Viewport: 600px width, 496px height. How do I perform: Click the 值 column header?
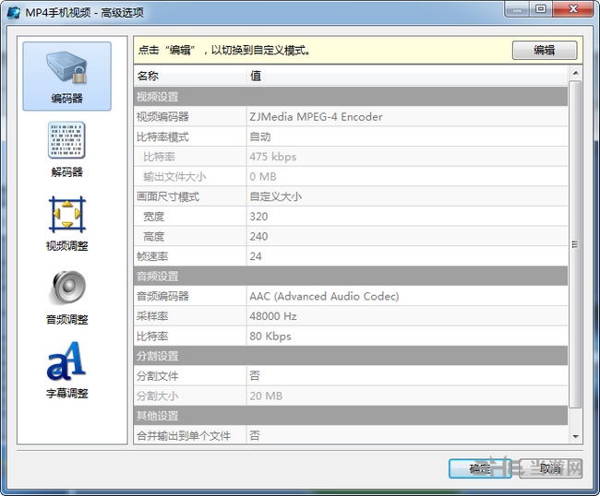(x=407, y=76)
